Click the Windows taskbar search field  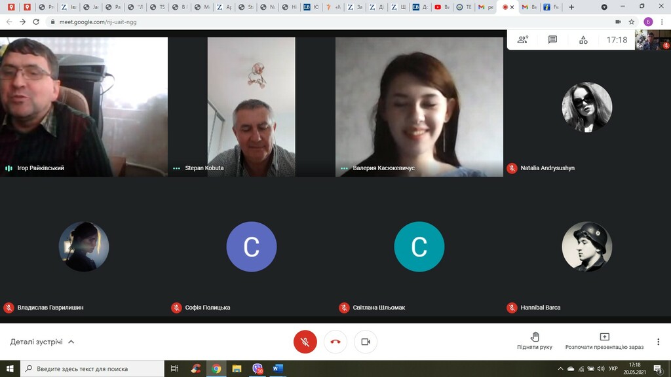click(92, 368)
